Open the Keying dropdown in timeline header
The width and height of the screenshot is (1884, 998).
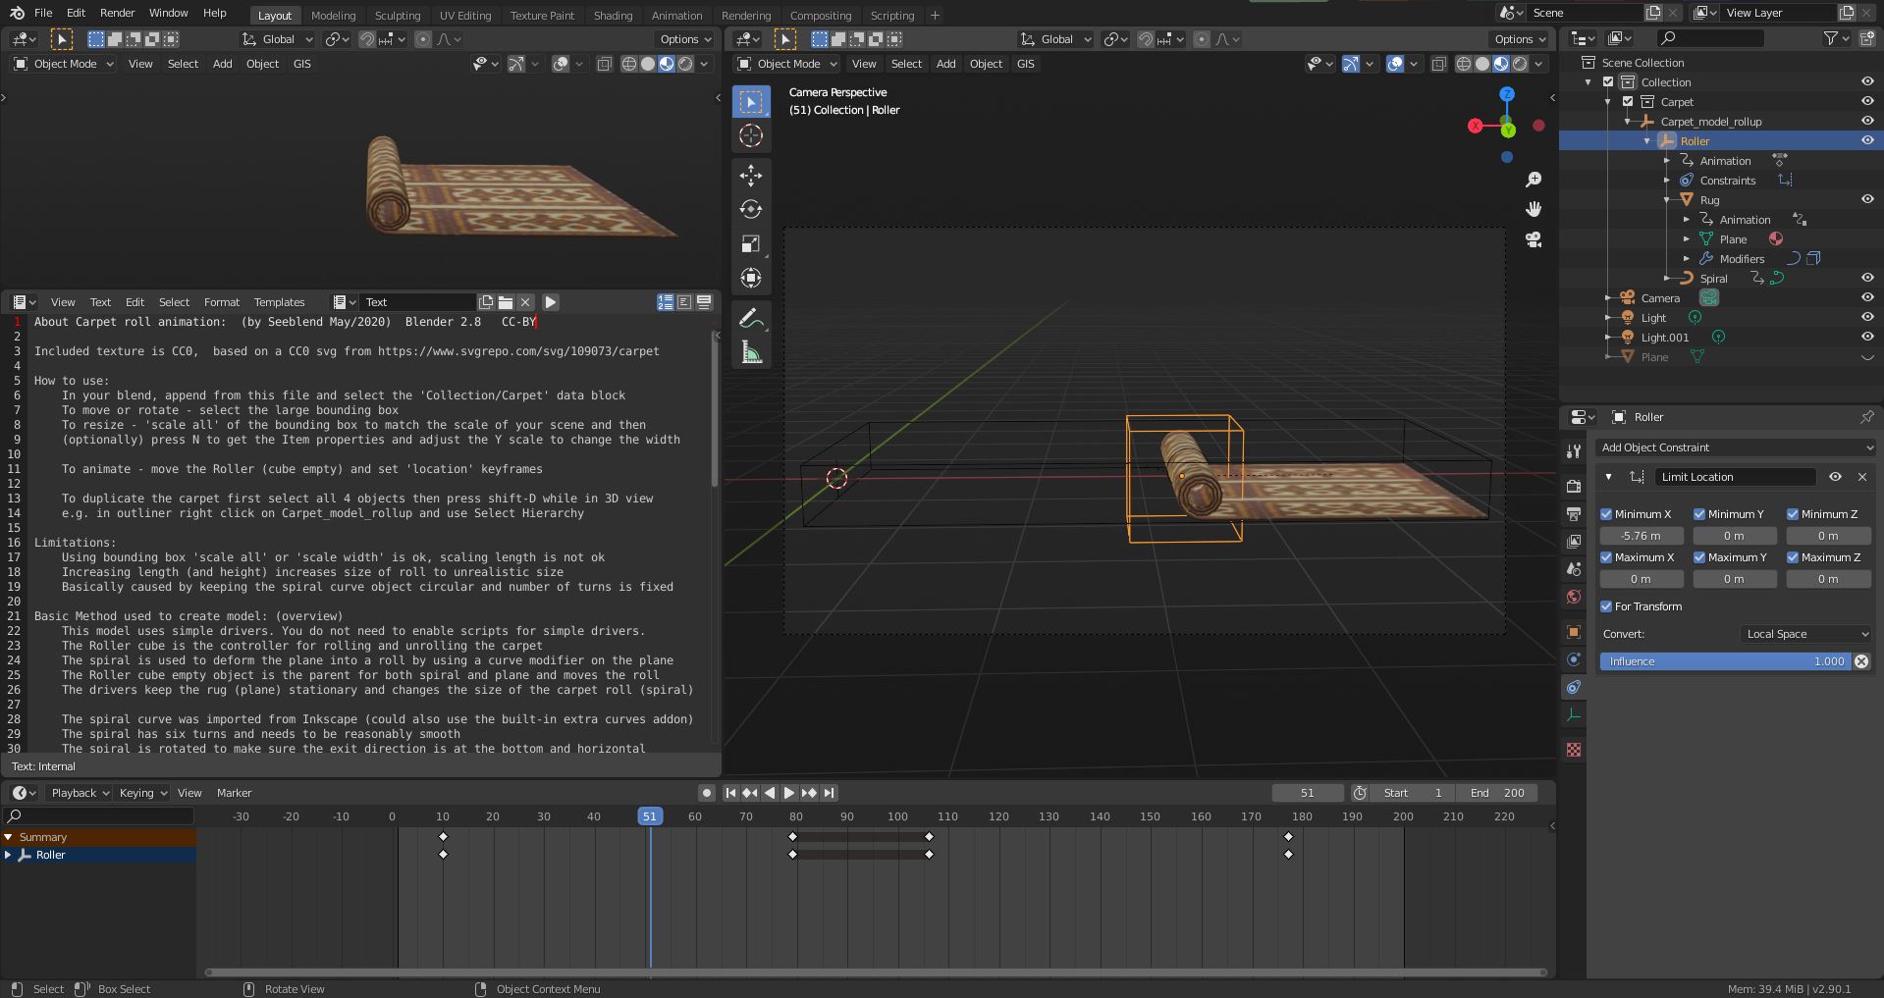[141, 792]
